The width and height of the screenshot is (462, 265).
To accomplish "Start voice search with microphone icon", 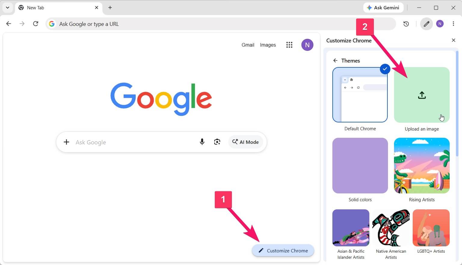I will click(202, 142).
